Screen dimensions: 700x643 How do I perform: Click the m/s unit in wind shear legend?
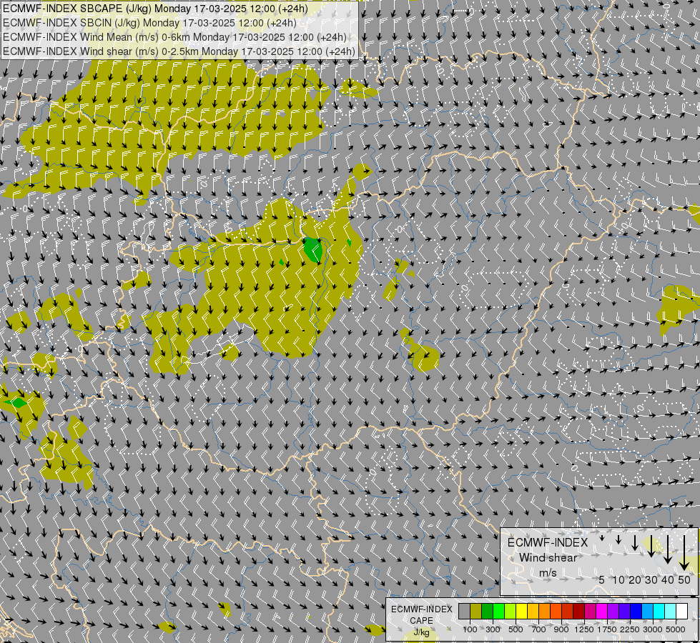pos(548,573)
